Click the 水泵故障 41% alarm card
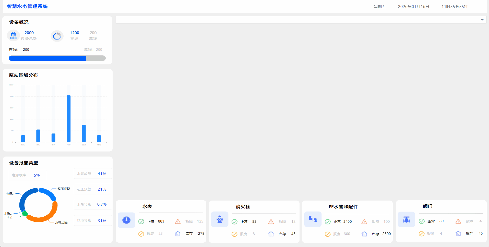 coord(93,174)
